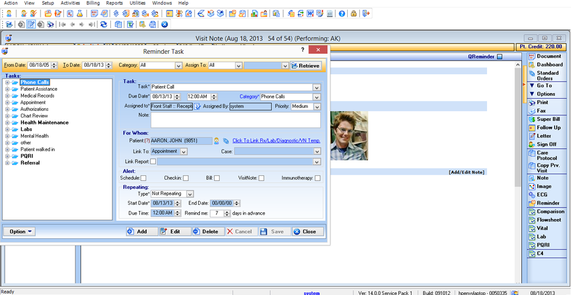Viewport: 571px width, 295px height.
Task: Click the last-record navigation arrow icon
Action: (x=91, y=25)
